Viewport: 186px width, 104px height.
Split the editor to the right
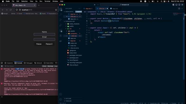point(179,8)
